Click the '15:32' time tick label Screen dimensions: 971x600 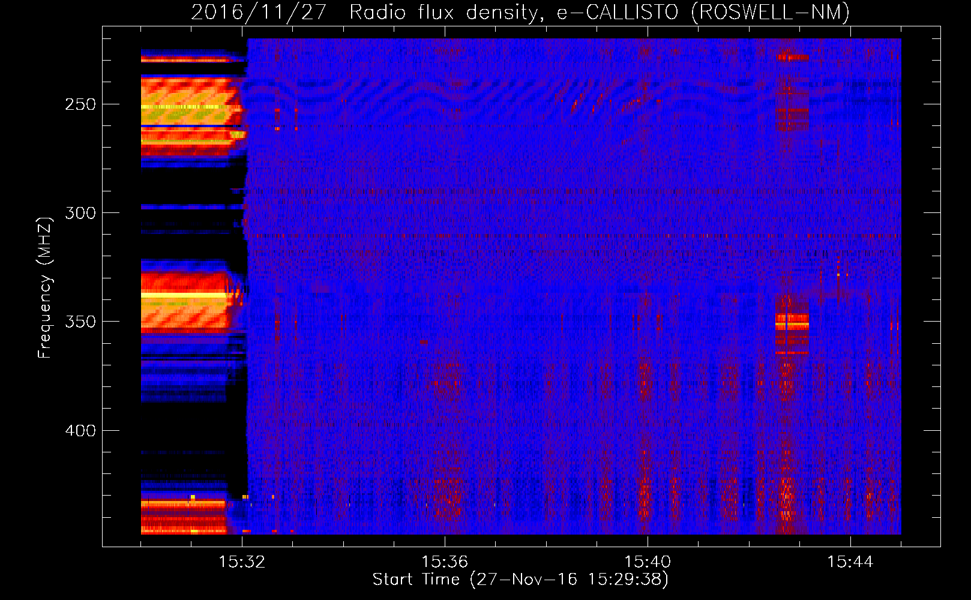242,562
